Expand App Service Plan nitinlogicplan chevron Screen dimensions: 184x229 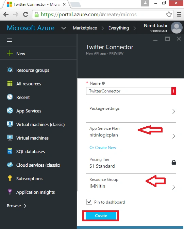point(174,136)
